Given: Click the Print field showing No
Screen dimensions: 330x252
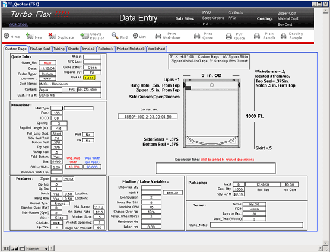Looking at the screenshot, I should pyautogui.click(x=88, y=135).
